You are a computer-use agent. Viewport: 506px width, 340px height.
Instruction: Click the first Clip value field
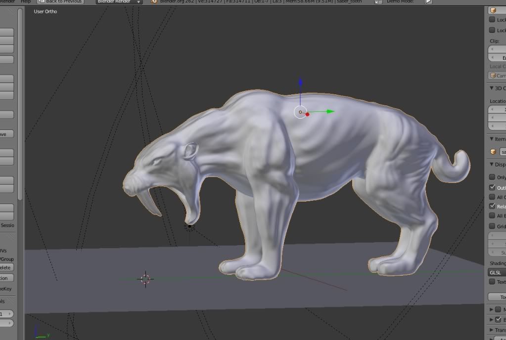(497, 49)
